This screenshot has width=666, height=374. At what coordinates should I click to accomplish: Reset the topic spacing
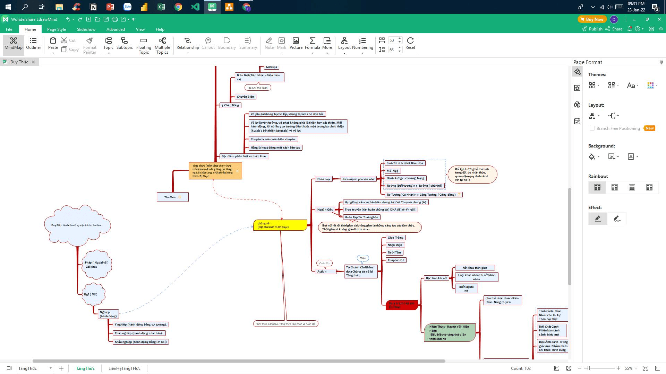coord(410,44)
